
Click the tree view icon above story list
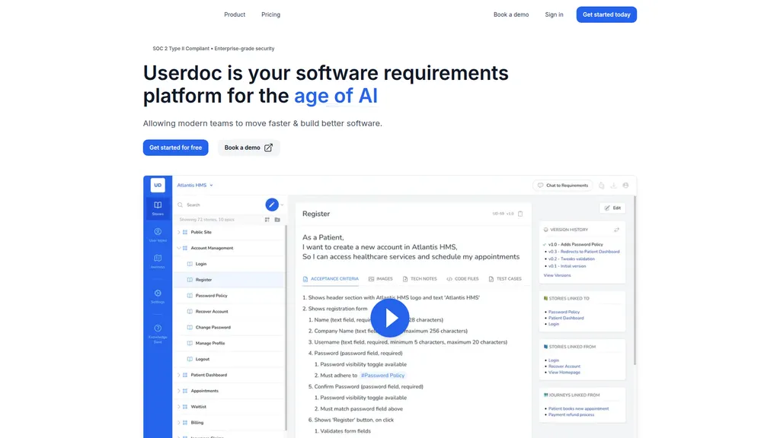coord(267,220)
